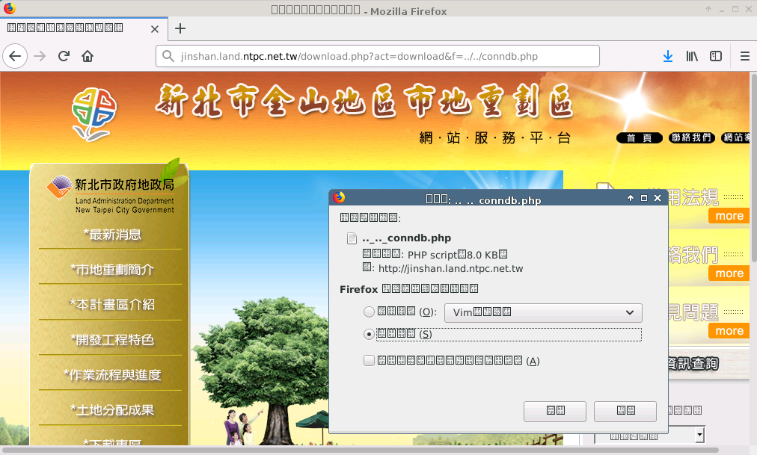
Task: Click the ..​_.._conndb.php file icon in dialog
Action: pos(352,238)
